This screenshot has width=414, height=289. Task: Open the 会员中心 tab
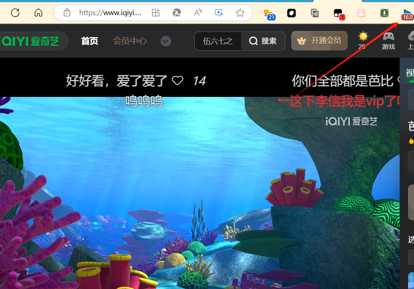130,41
